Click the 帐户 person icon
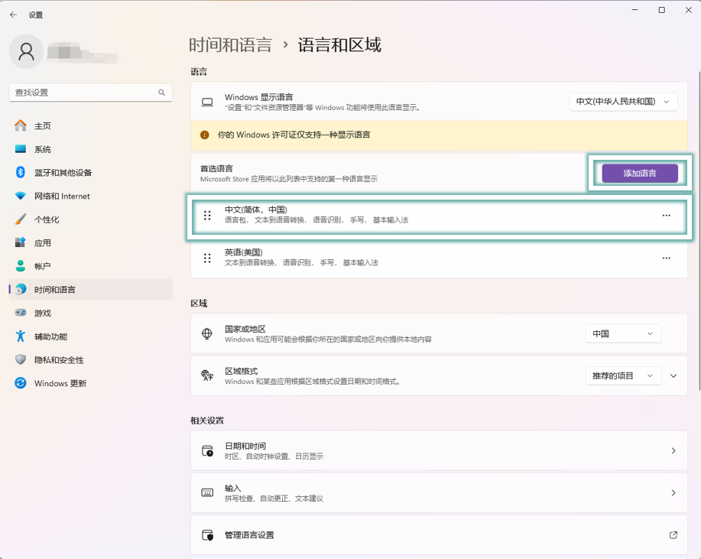Image resolution: width=701 pixels, height=559 pixels. [21, 265]
